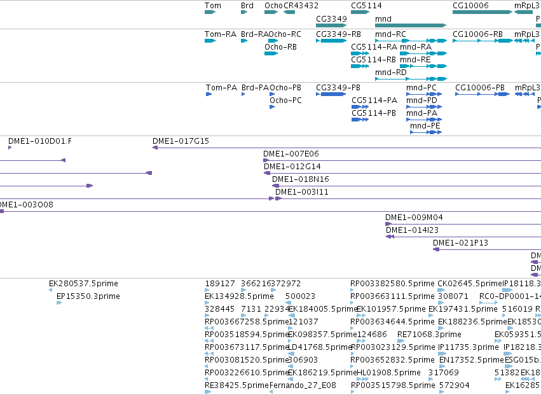Select the CG10006 gene bar
541x395 pixels.
pos(483,12)
